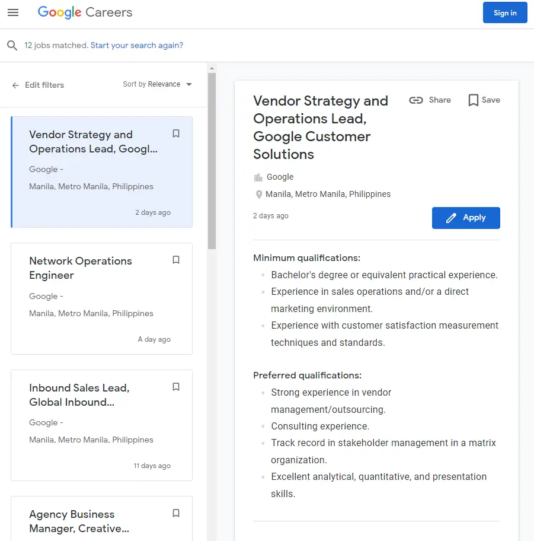The width and height of the screenshot is (534, 541).
Task: Click '2 days ago' in job details
Action: tap(271, 216)
